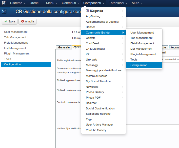Open Tools in left sidebar
Viewport: 179px width, 148px height.
tap(26, 59)
